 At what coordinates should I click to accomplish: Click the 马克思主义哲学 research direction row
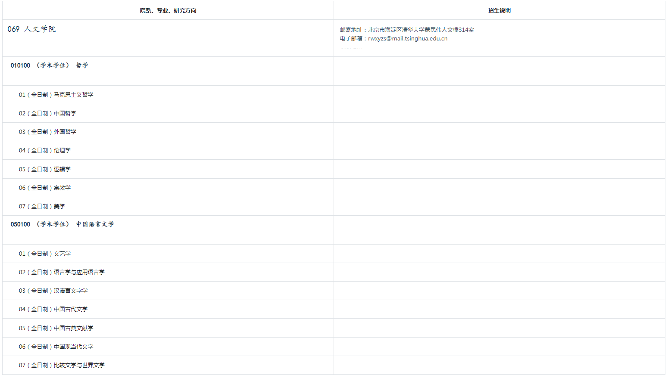pyautogui.click(x=56, y=95)
